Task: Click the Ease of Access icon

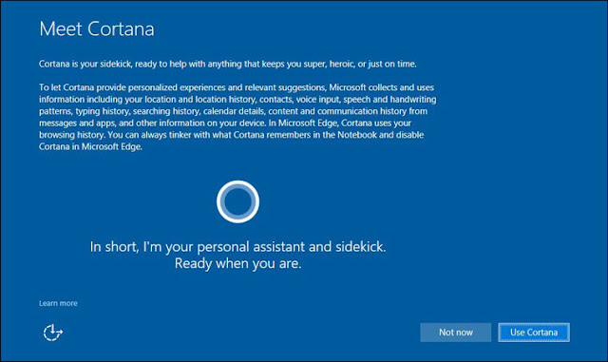Action: click(x=53, y=333)
